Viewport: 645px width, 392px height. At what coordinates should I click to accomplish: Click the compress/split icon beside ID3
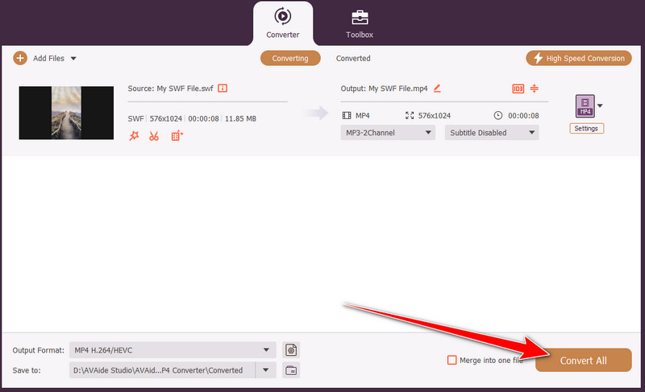click(534, 89)
